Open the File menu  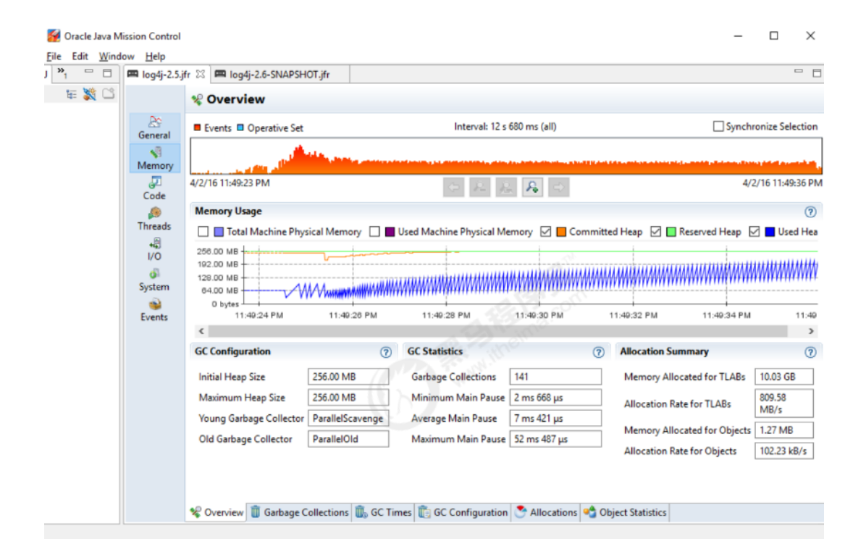pos(54,56)
